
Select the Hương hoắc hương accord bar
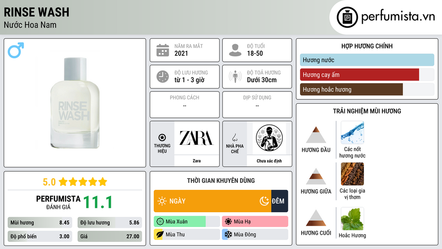367,89
